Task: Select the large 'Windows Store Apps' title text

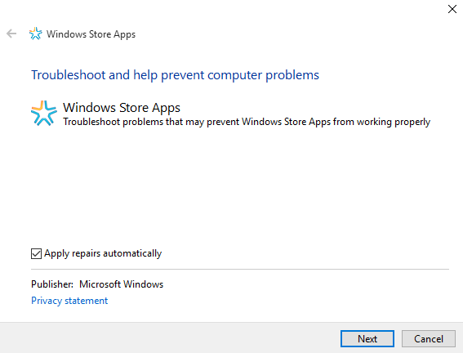Action: pyautogui.click(x=122, y=108)
